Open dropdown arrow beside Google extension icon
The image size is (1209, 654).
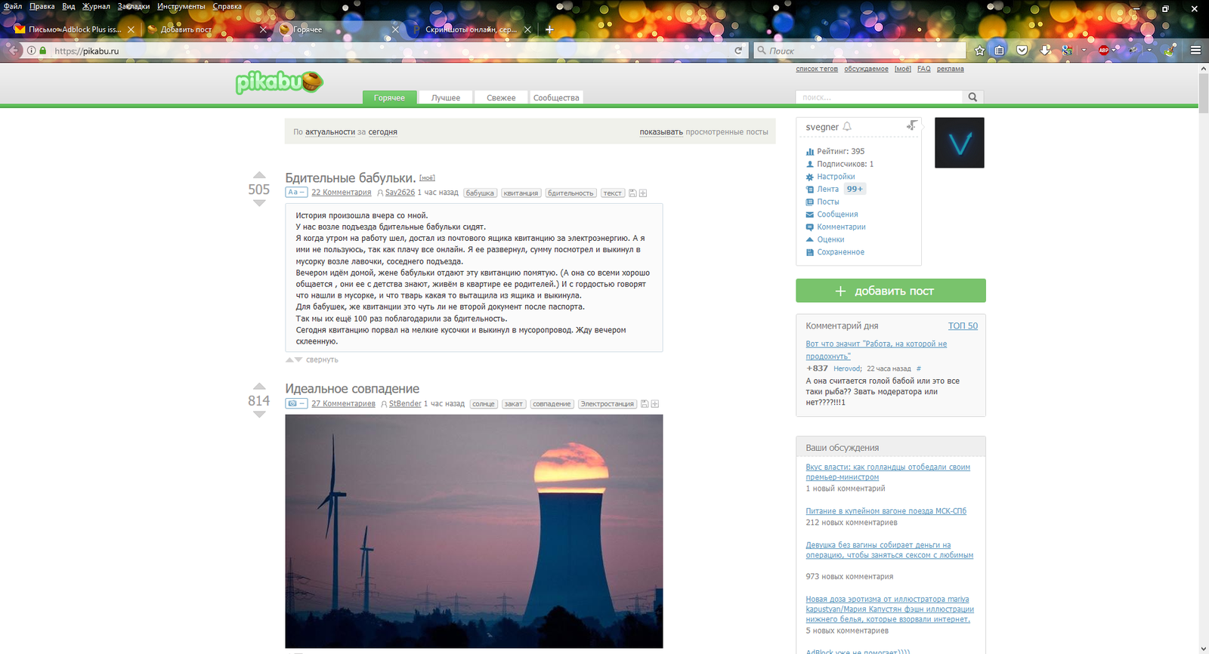point(1084,51)
